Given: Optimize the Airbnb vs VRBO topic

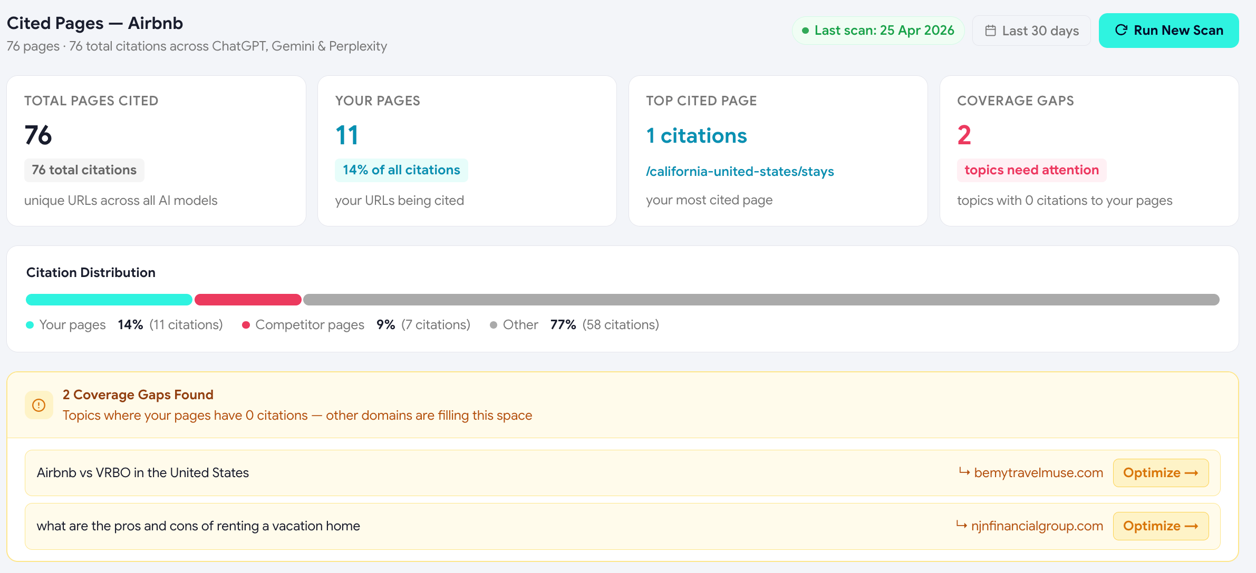Looking at the screenshot, I should click(1161, 473).
